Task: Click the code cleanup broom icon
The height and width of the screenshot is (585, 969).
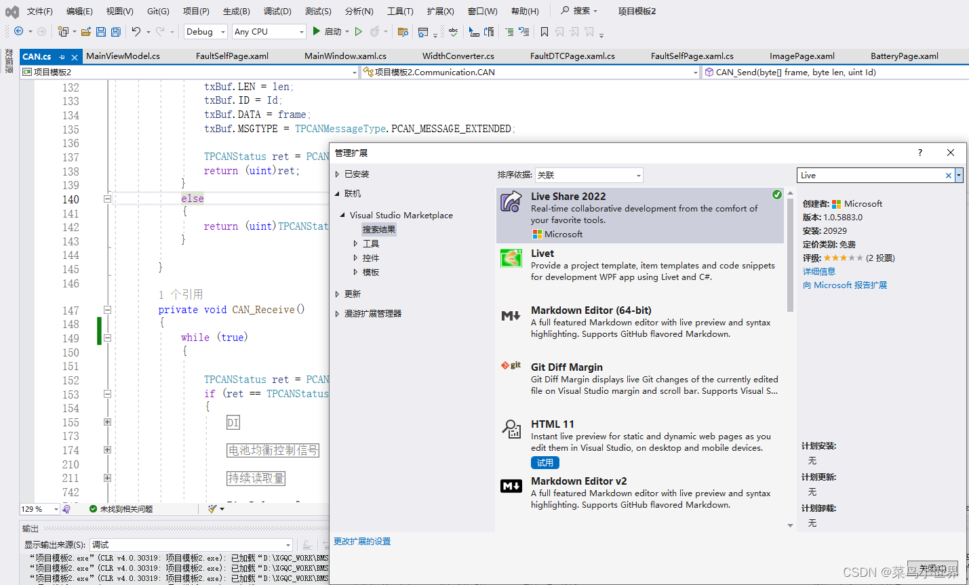Action: [213, 508]
